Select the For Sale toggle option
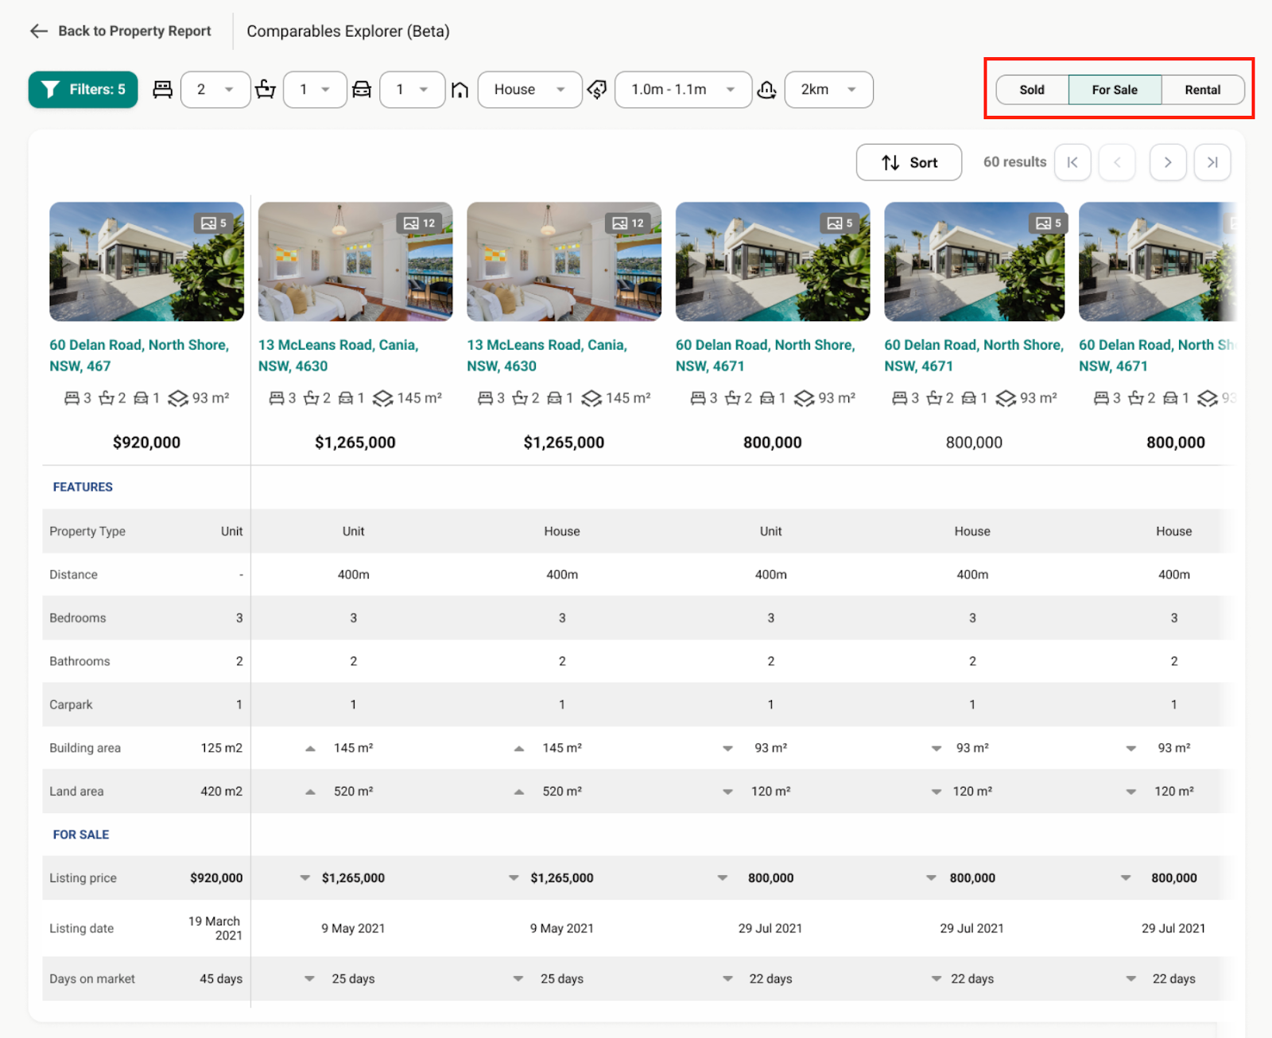The width and height of the screenshot is (1272, 1038). (x=1115, y=90)
